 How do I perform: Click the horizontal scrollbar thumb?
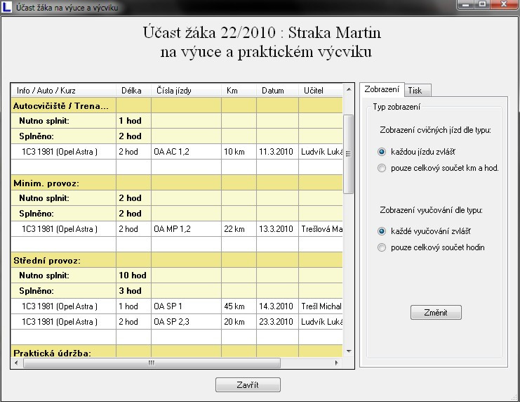(x=152, y=363)
